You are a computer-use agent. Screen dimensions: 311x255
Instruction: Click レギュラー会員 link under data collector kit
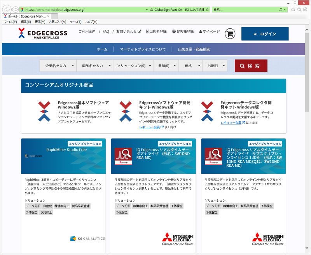(231, 123)
